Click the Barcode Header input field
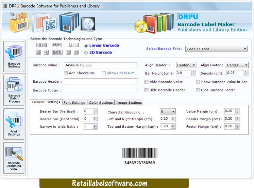Viewport: 254px width, 188px height. tap(101, 82)
